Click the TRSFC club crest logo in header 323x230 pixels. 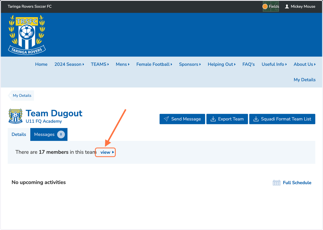pyautogui.click(x=27, y=35)
